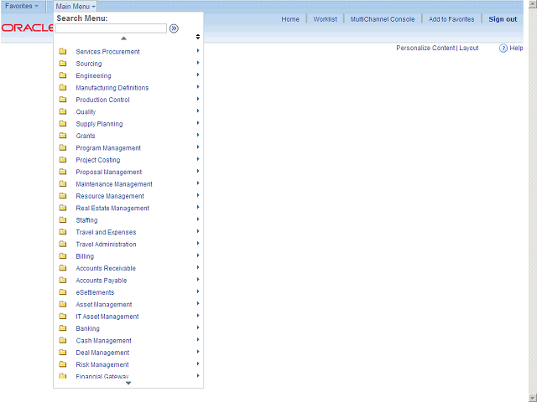Image resolution: width=537 pixels, height=402 pixels.
Task: Expand the Asset Management submenu arrow
Action: pyautogui.click(x=198, y=303)
